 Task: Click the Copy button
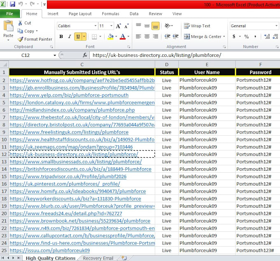coord(28,31)
